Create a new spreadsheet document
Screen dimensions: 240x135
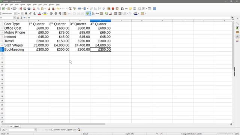tap(3, 9)
